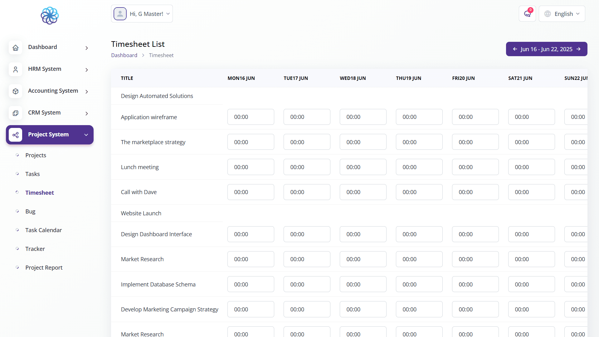The height and width of the screenshot is (337, 599).
Task: Open the Project Report submenu item
Action: tap(44, 267)
